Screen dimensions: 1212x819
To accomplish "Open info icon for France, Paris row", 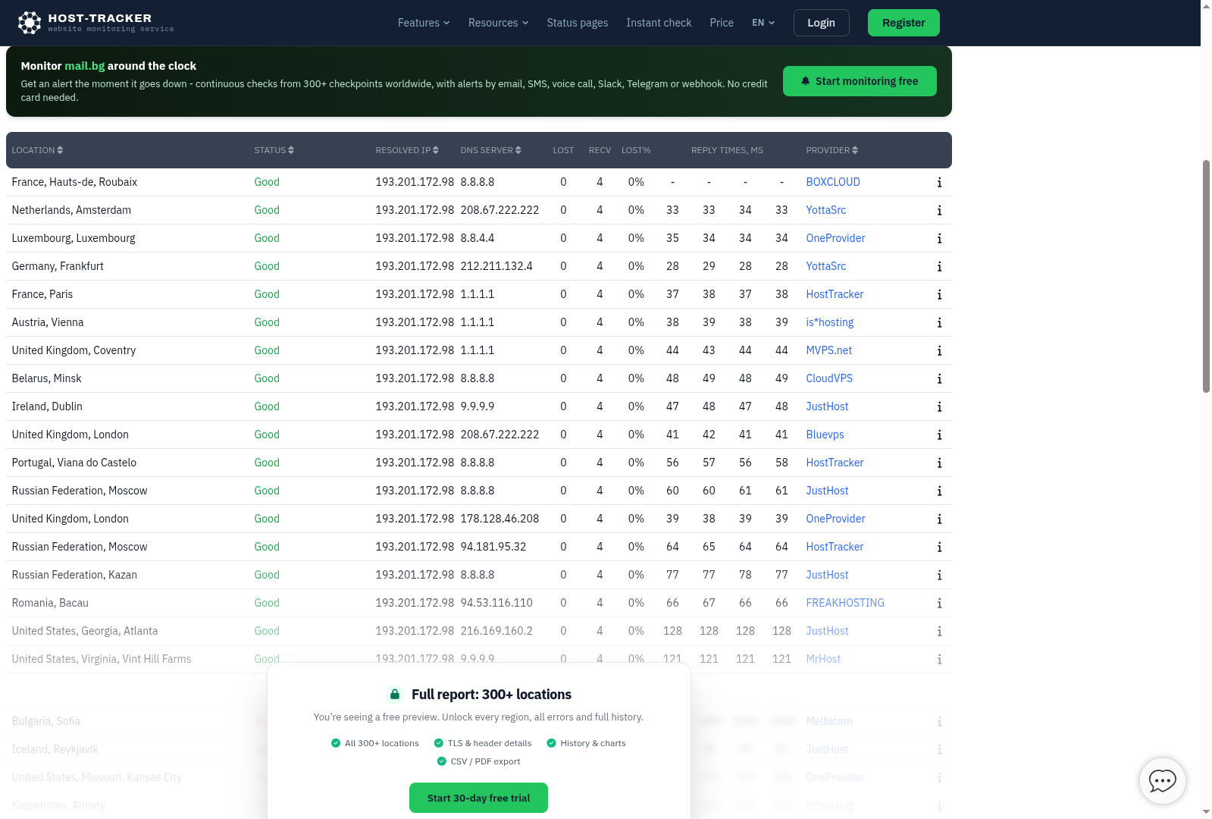I will [939, 294].
